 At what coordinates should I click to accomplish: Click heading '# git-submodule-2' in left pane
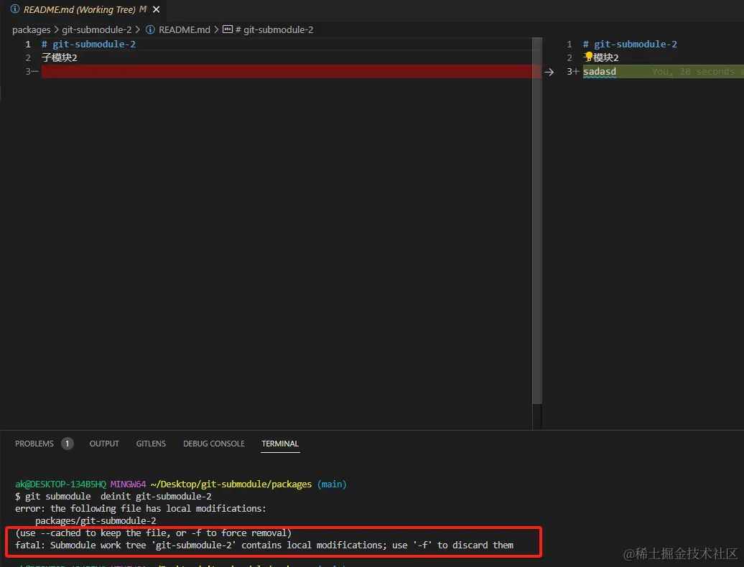(x=89, y=44)
